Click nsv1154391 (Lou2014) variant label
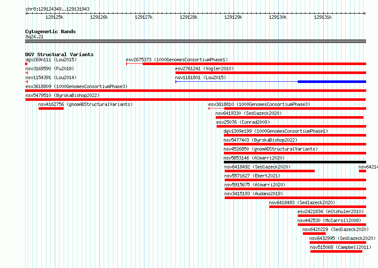 (x=51, y=77)
